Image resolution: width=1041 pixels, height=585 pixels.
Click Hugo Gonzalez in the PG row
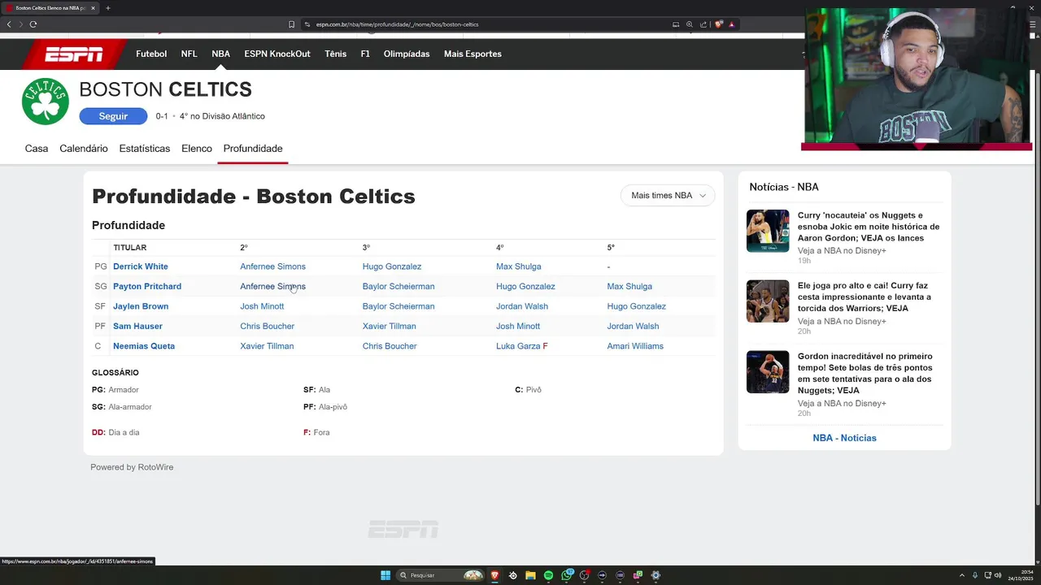[x=392, y=266]
